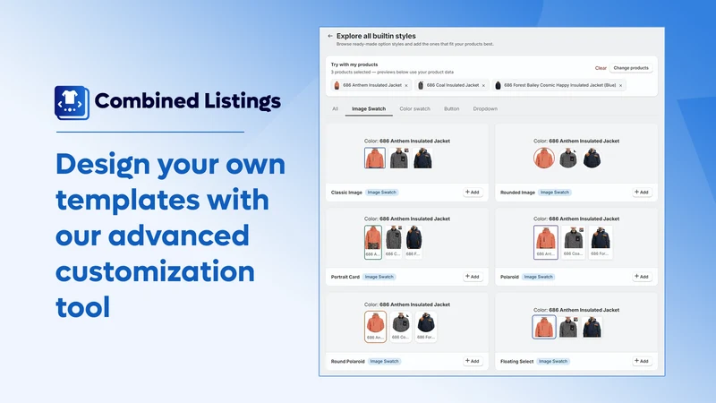The height and width of the screenshot is (403, 716).
Task: Click the Portrait Card style name
Action: (345, 277)
